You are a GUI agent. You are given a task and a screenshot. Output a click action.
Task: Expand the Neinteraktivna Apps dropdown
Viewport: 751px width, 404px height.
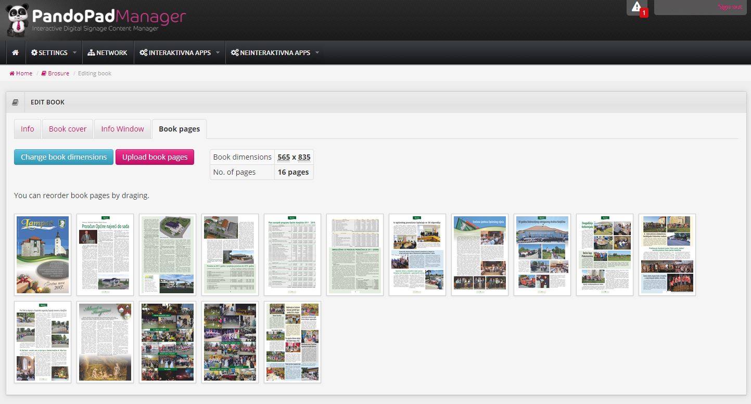pos(275,53)
